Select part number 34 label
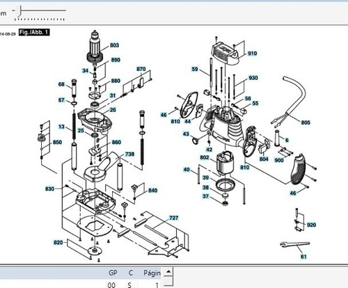This screenshot has height=288, width=348. click(86, 70)
